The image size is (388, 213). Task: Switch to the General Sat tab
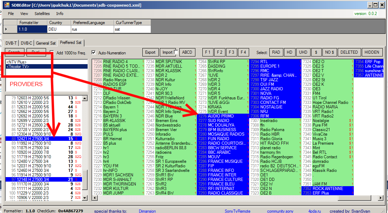(x=46, y=43)
